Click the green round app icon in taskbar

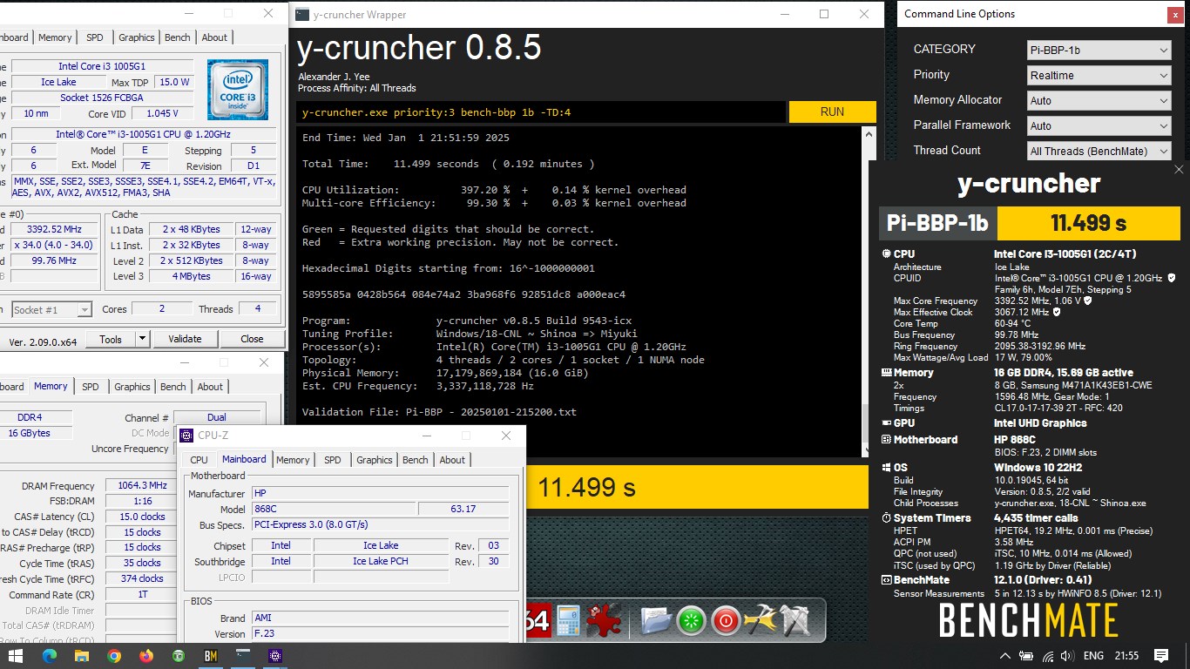[179, 656]
